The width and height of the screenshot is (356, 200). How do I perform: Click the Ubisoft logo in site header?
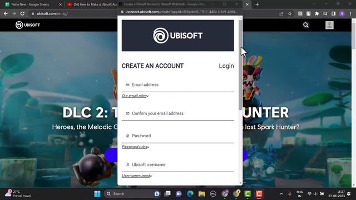pyautogui.click(x=28, y=25)
